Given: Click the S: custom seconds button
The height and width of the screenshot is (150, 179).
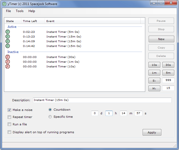Looking at the screenshot, I should point(154,80).
